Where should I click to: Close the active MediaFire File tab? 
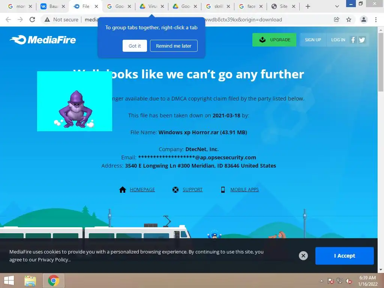(96, 6)
